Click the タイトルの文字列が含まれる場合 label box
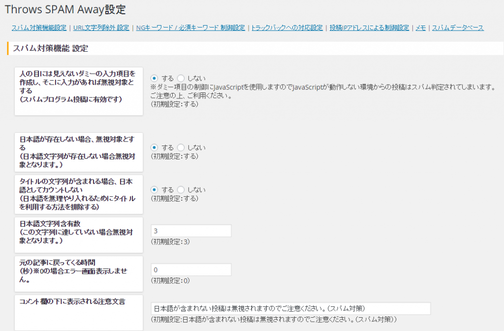The height and width of the screenshot is (331, 504). (x=79, y=195)
